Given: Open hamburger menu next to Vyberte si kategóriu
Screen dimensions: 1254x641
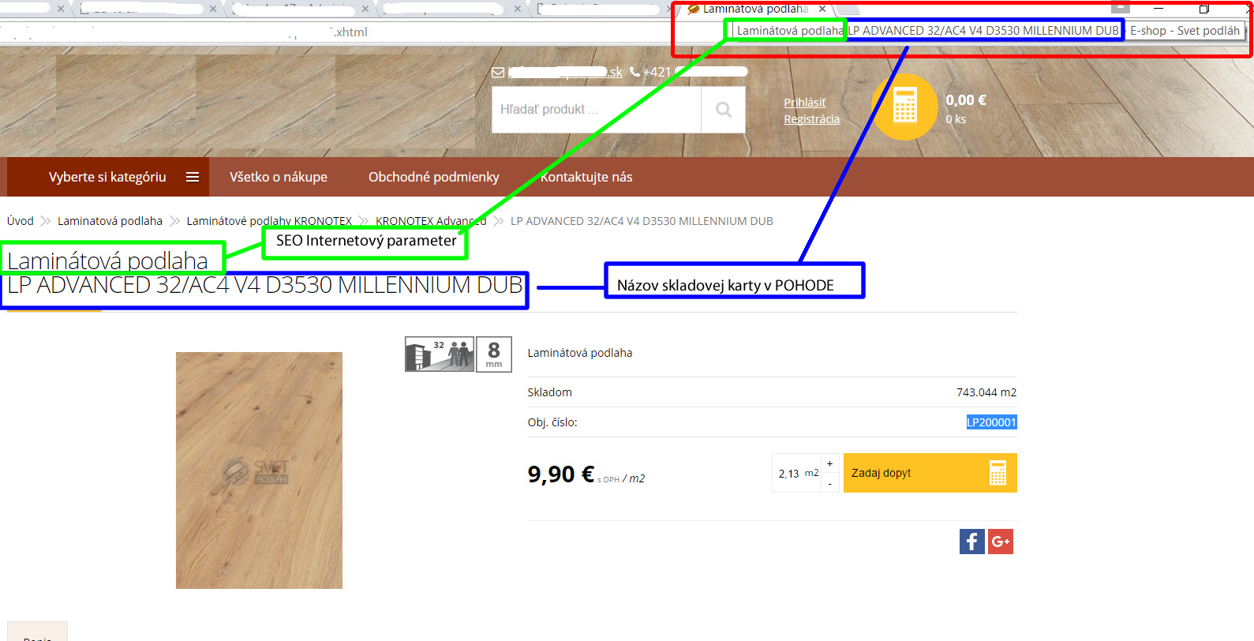Looking at the screenshot, I should (x=193, y=177).
